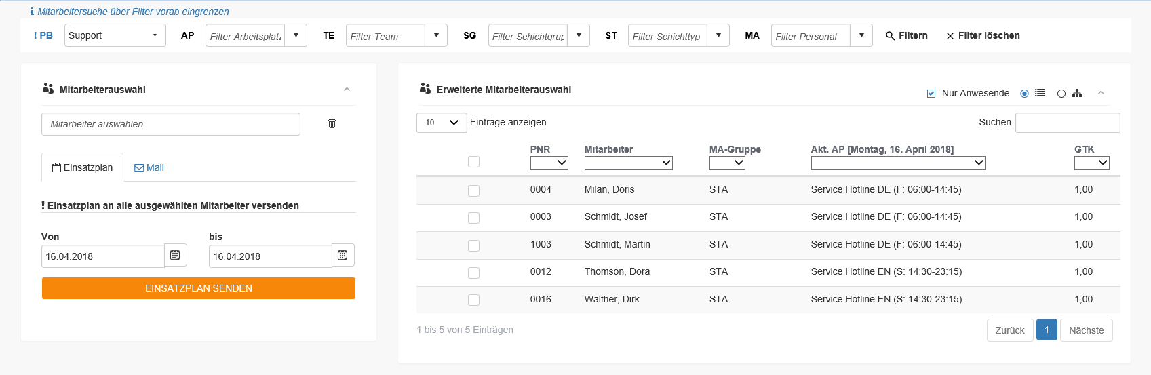Click the info icon at Mitarbeitersuche hint
1151x375 pixels.
point(32,12)
